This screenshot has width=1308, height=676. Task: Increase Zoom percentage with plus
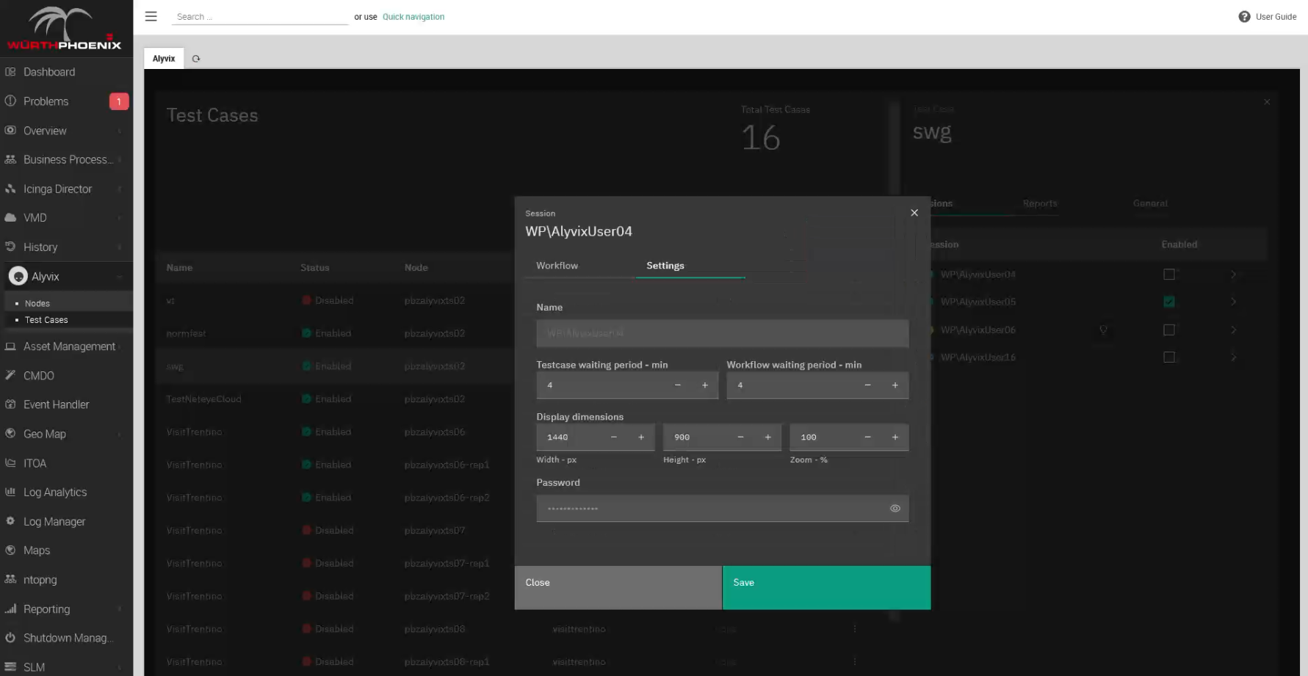[x=895, y=437]
